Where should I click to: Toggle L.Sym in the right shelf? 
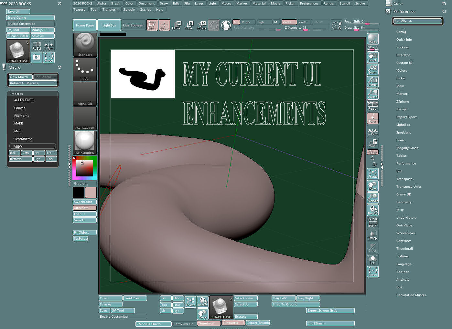point(372,131)
